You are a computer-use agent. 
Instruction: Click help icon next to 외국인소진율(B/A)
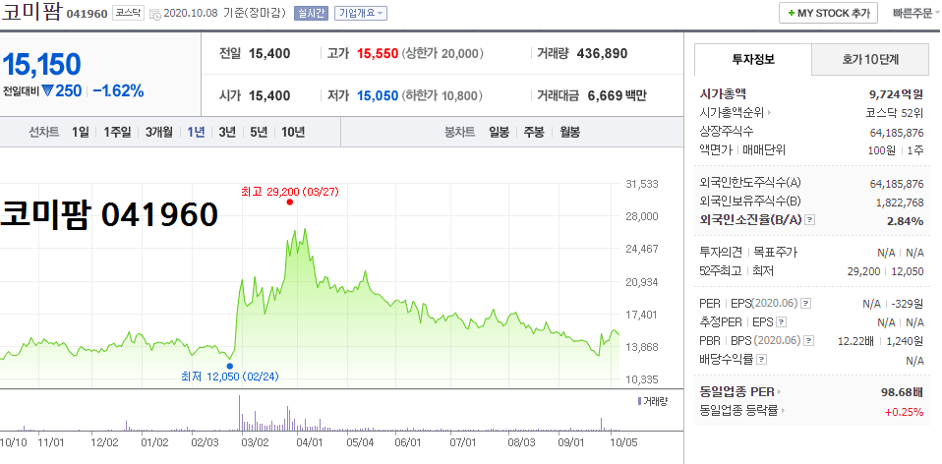(810, 220)
